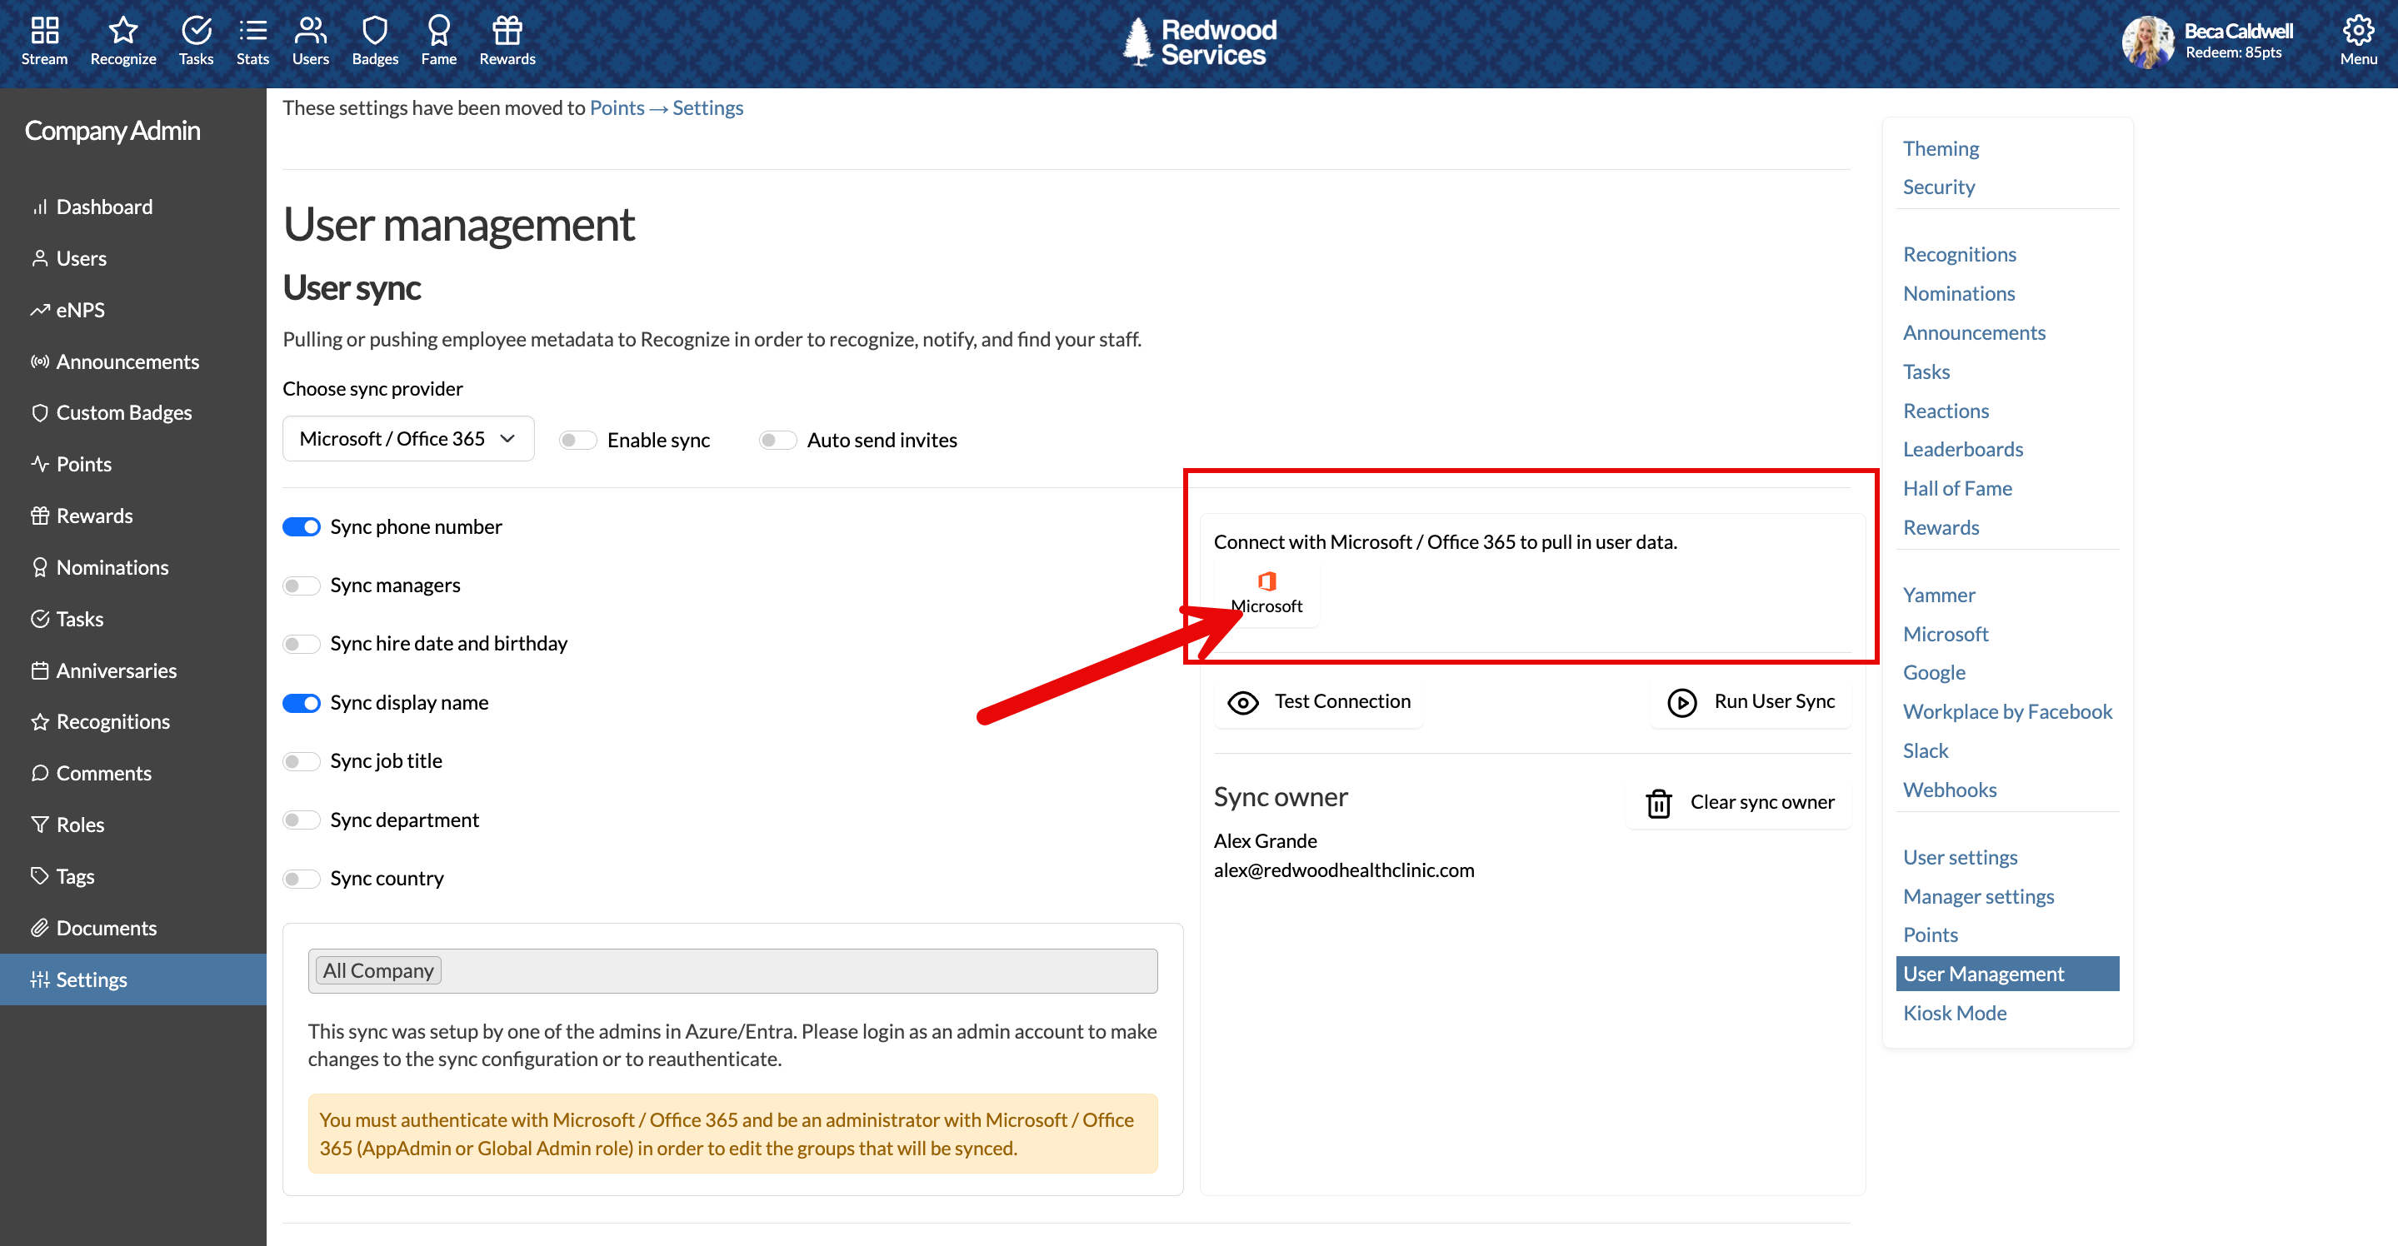Toggle Enable sync switch
Image resolution: width=2398 pixels, height=1246 pixels.
click(x=578, y=440)
